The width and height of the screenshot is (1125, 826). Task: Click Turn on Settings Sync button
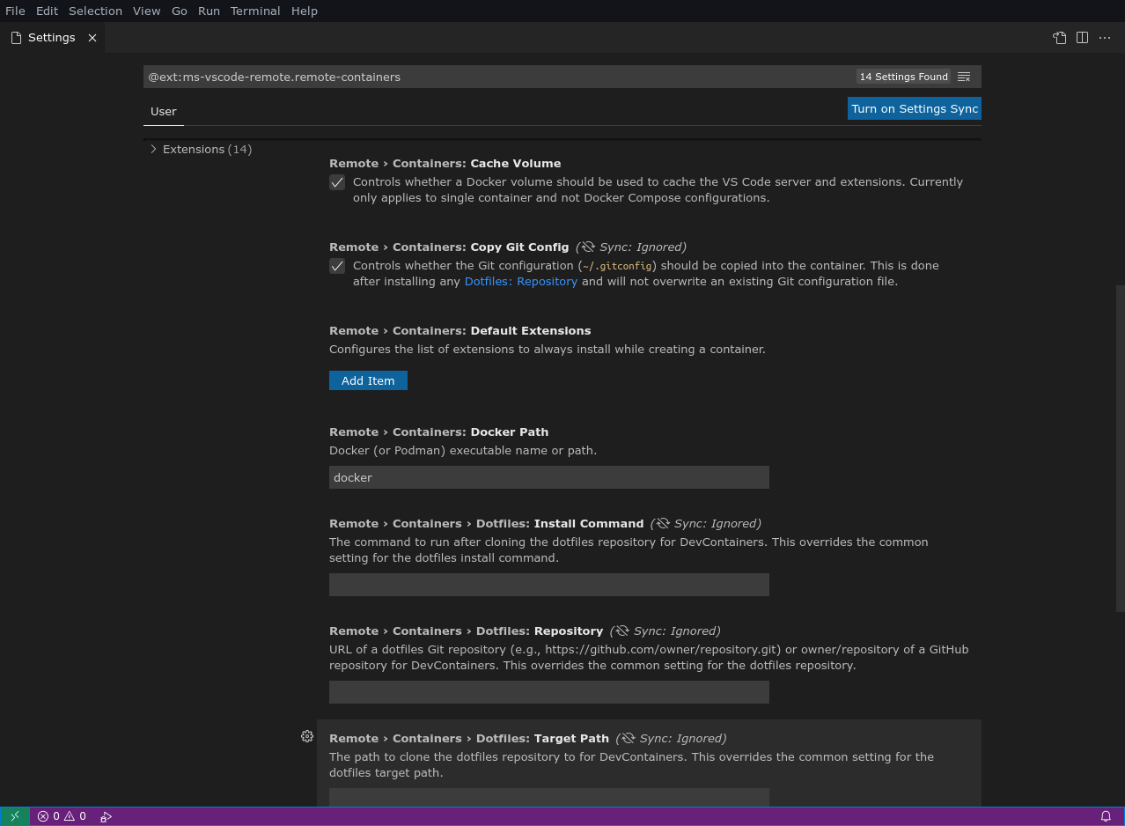pyautogui.click(x=914, y=108)
